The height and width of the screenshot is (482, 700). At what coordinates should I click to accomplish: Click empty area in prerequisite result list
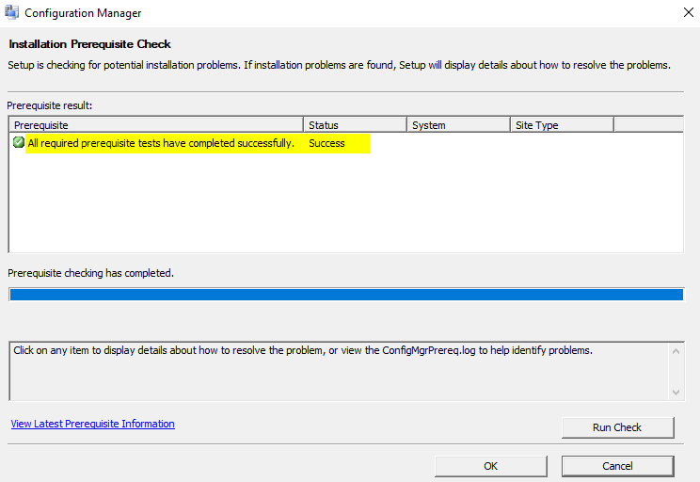coord(345,207)
